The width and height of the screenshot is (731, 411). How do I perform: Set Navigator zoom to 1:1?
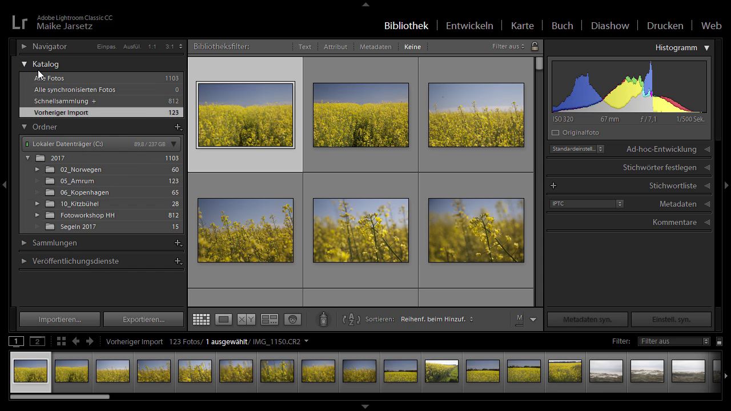coord(152,47)
